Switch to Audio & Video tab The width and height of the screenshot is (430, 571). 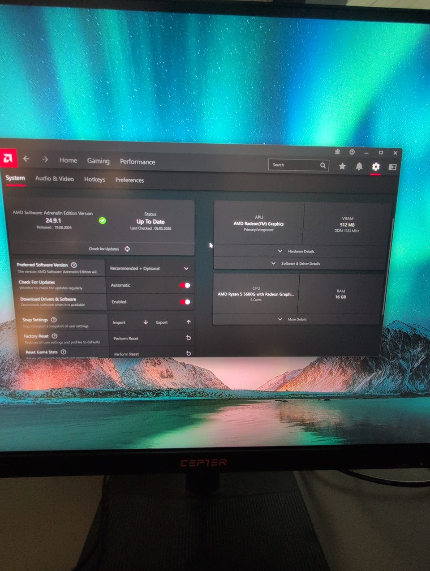[x=54, y=179]
